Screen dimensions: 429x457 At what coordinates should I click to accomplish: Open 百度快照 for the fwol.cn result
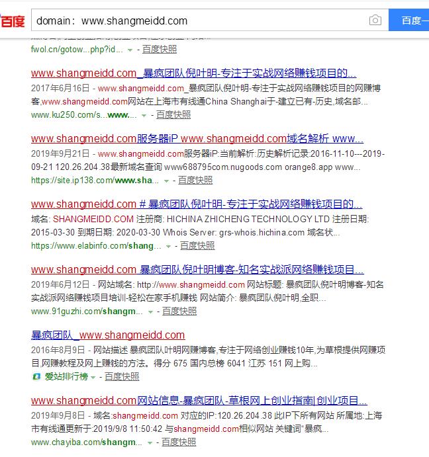[160, 49]
